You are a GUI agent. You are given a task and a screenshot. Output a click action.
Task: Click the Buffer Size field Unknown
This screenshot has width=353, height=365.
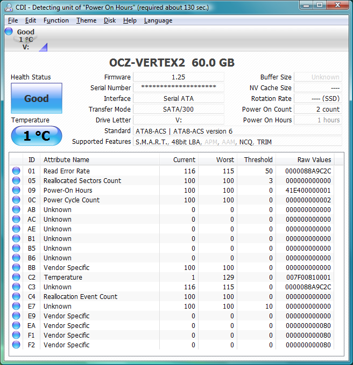(318, 77)
